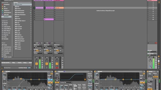Launch the clip on track 1
This screenshot has height=90, width=161.
[x=34, y=8]
